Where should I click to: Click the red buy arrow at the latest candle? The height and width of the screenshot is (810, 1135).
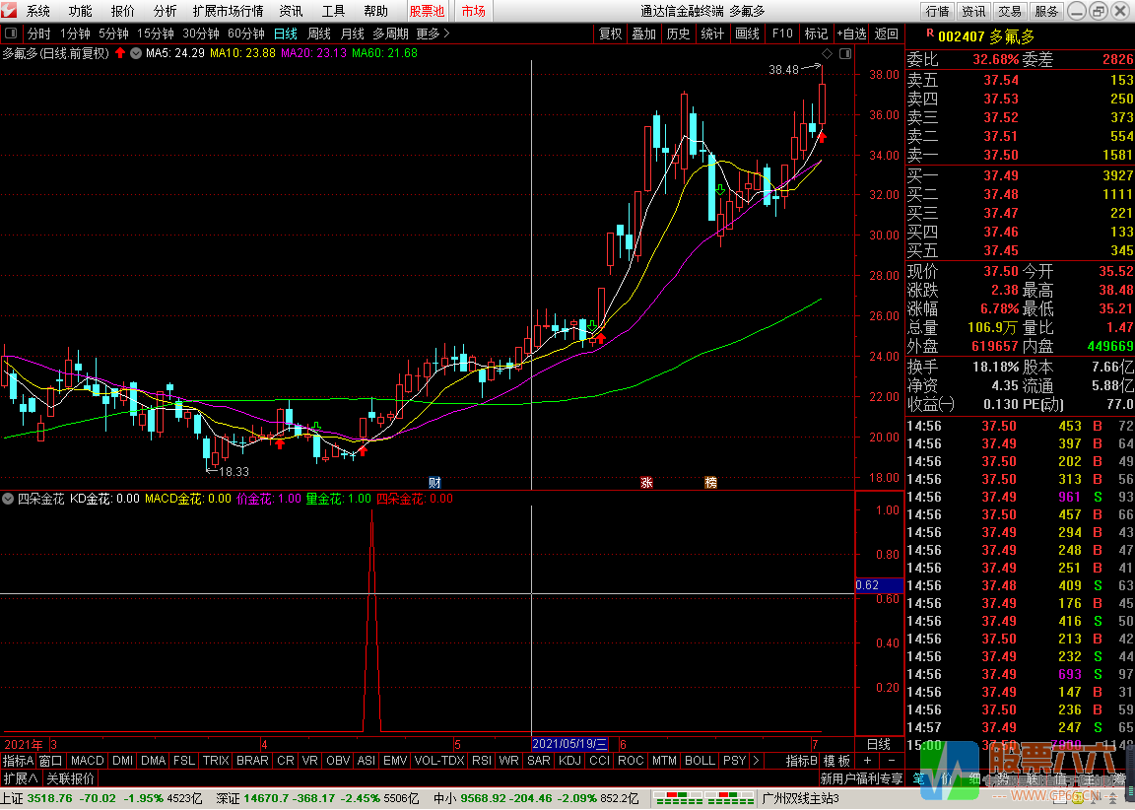(822, 137)
